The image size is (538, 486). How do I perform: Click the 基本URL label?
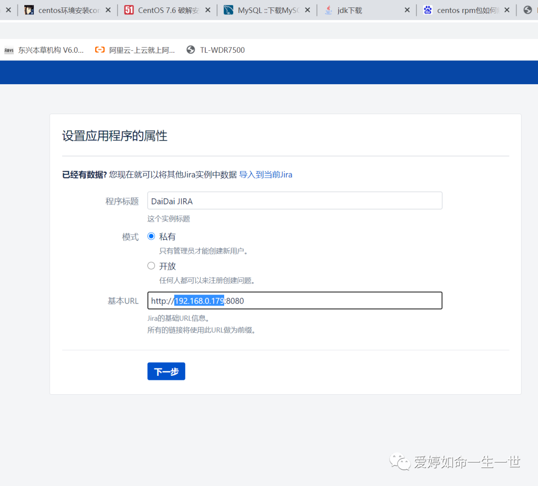point(123,301)
